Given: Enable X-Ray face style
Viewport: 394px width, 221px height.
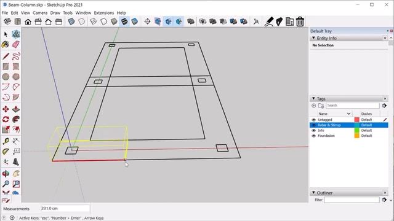Looking at the screenshot, I should pyautogui.click(x=71, y=21).
